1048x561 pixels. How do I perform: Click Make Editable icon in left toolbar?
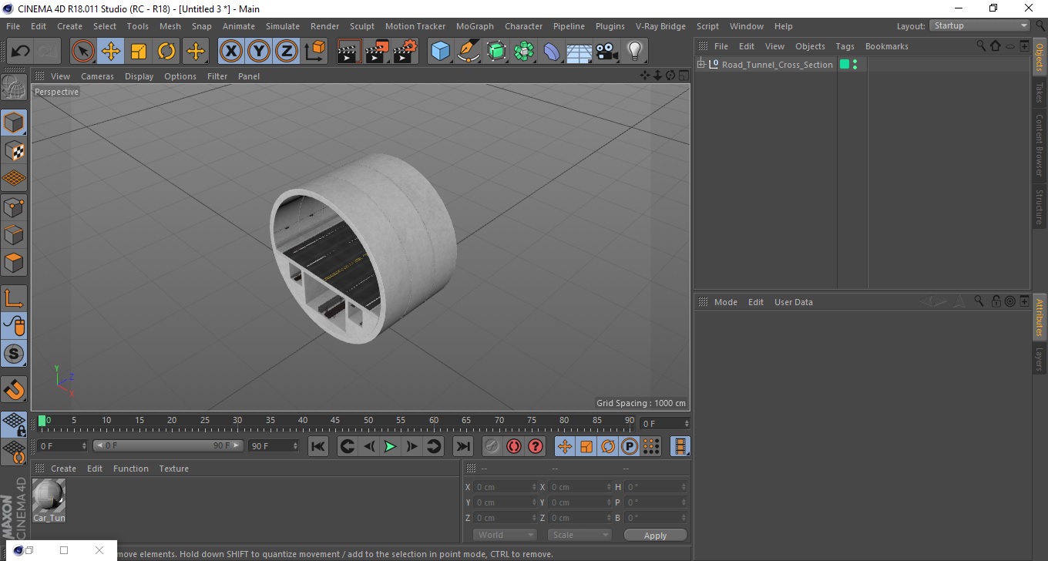(14, 88)
